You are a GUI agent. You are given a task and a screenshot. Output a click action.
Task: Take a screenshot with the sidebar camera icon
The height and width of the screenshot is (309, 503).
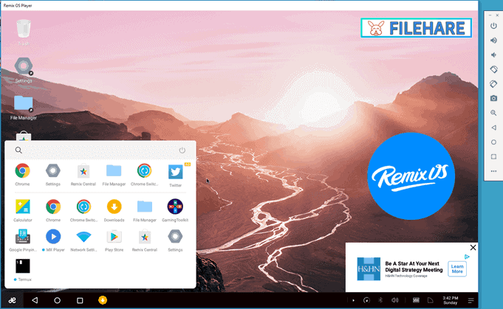tap(493, 98)
